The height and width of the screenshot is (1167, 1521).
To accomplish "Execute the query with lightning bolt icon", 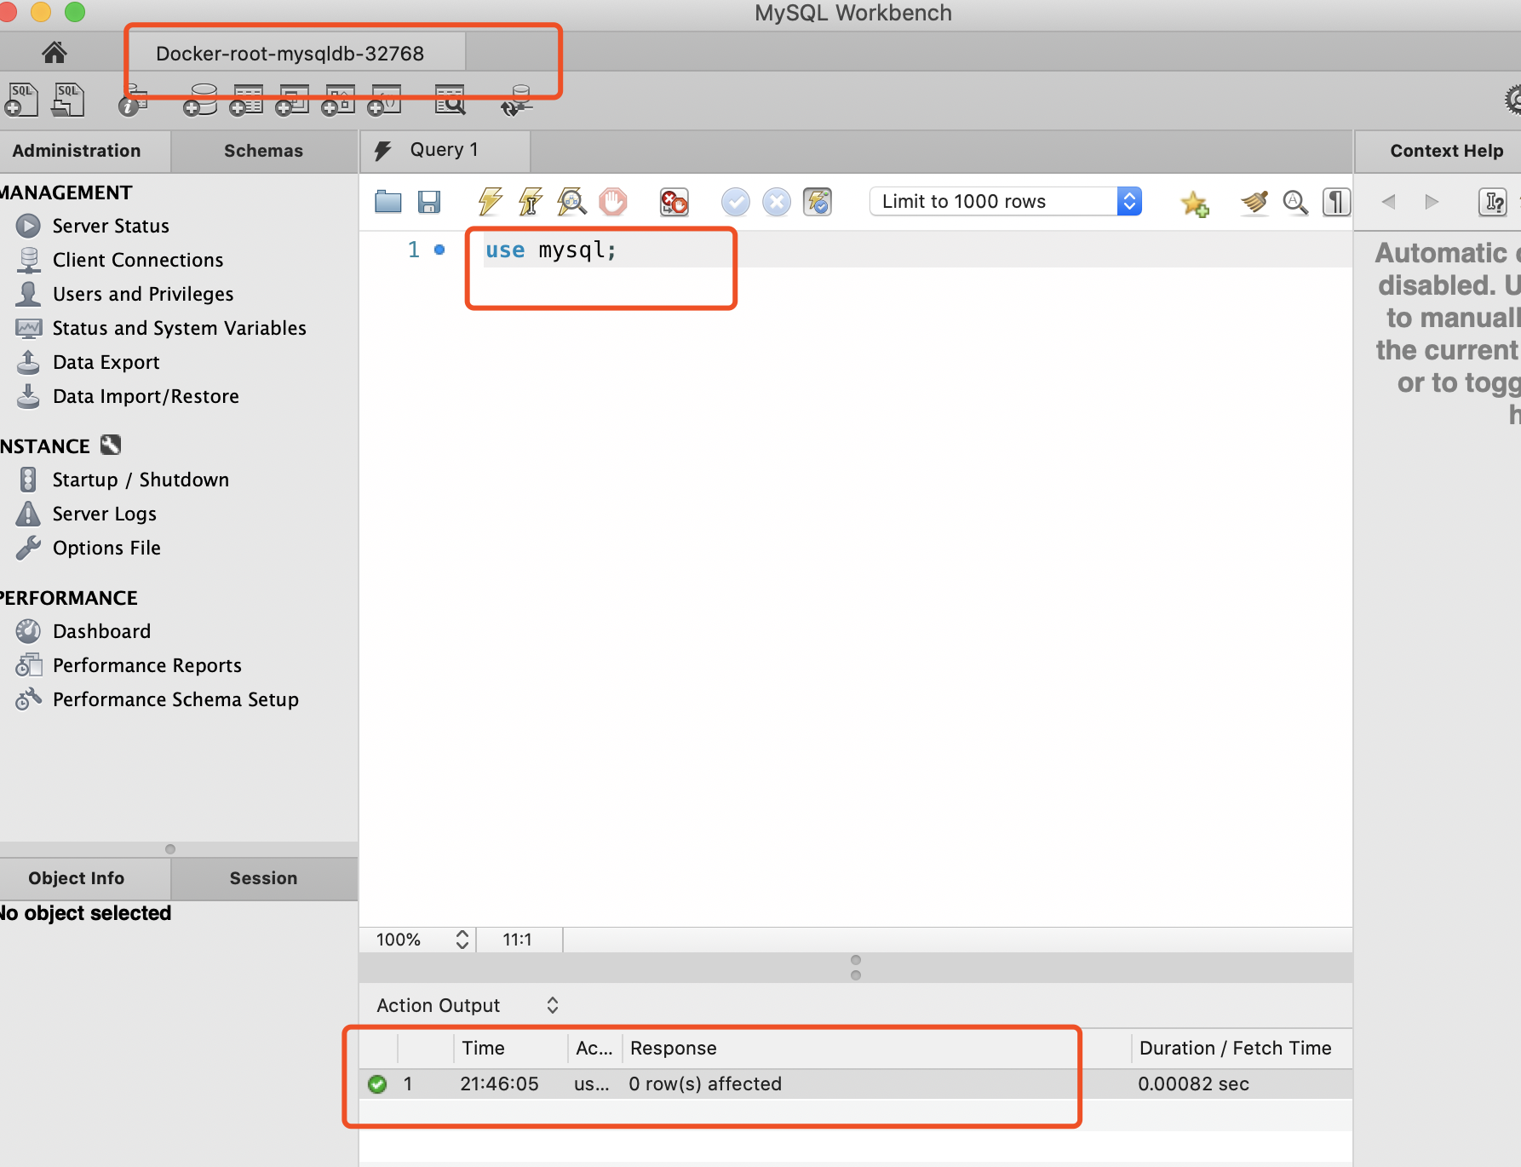I will (490, 202).
